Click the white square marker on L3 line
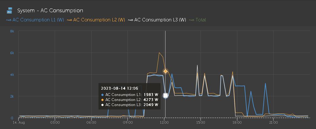The image size is (316, 129). coord(166,95)
